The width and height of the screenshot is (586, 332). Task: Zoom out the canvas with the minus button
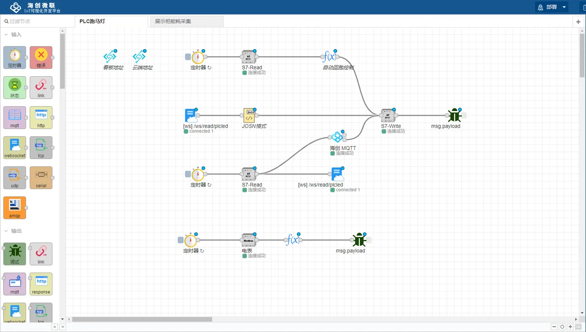tap(554, 327)
